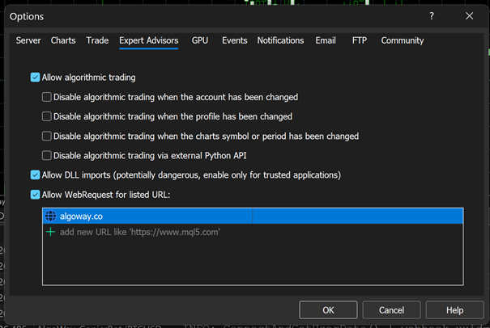The width and height of the screenshot is (490, 328).
Task: Open the FTP tab
Action: click(360, 40)
